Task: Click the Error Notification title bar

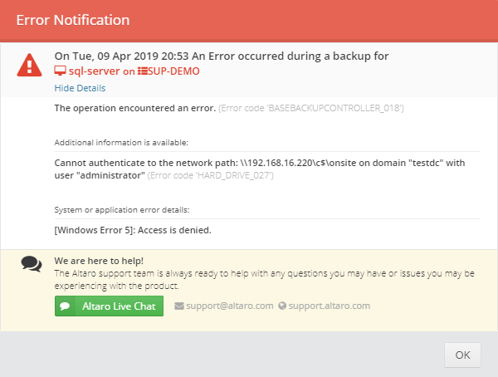Action: tap(249, 20)
